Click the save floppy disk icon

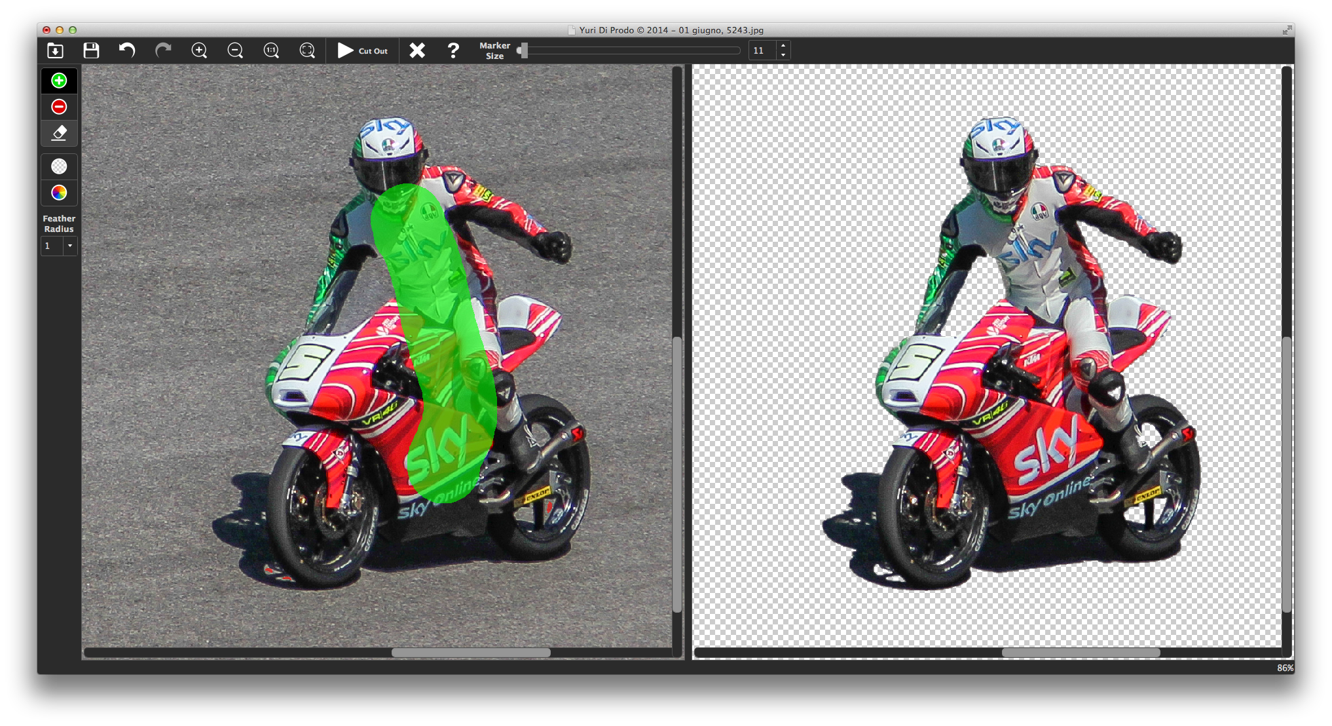click(91, 50)
